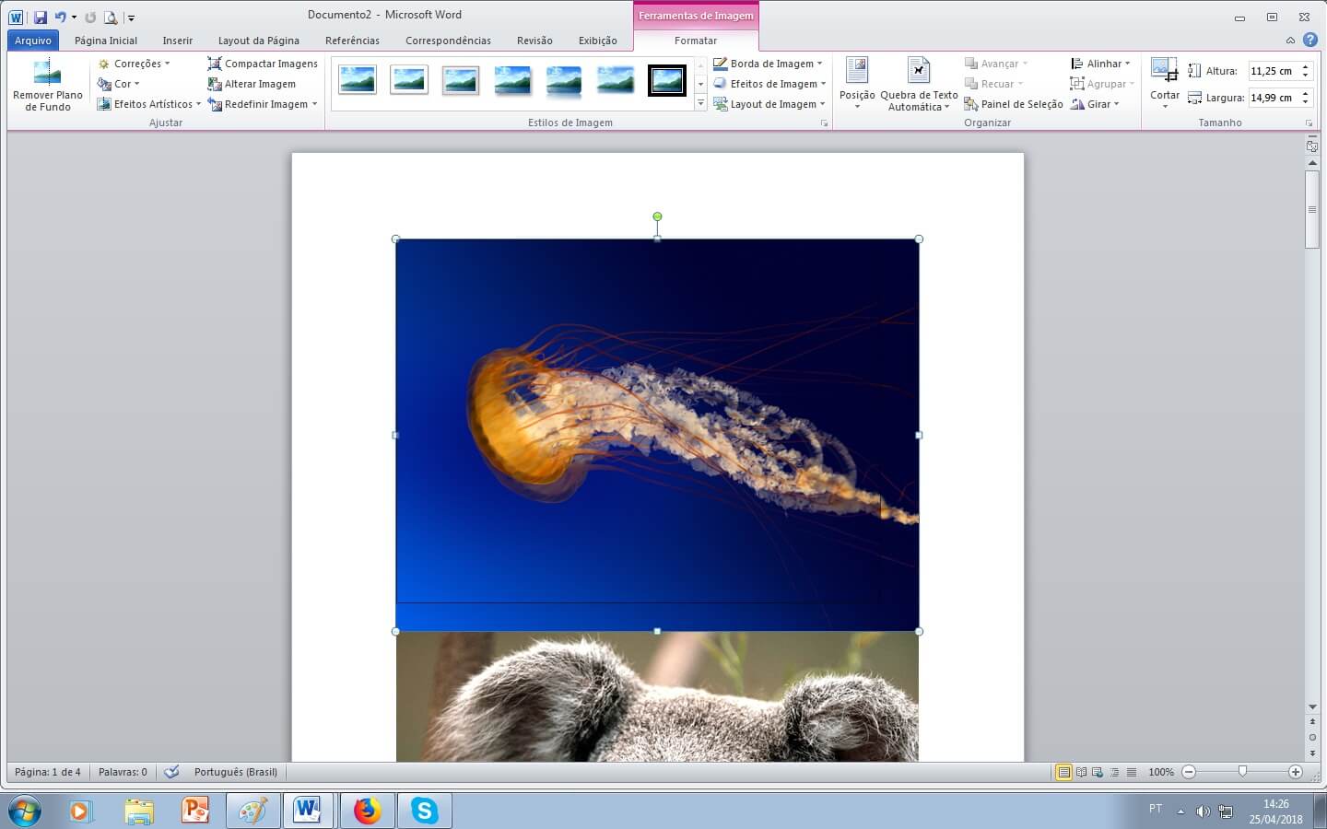Open the Borda de Imagem dropdown
This screenshot has width=1327, height=829.
768,64
